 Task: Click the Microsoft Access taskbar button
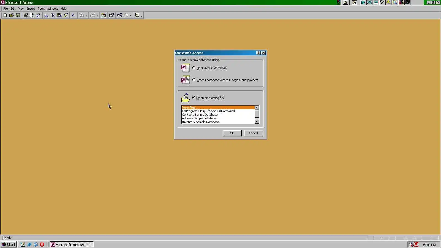click(x=71, y=244)
